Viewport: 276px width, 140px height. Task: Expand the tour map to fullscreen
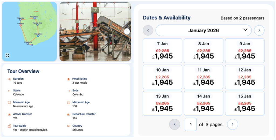[x=7, y=55]
